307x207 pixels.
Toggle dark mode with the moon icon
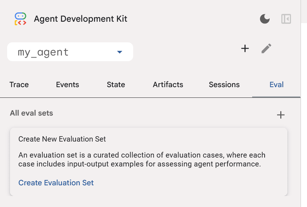265,19
